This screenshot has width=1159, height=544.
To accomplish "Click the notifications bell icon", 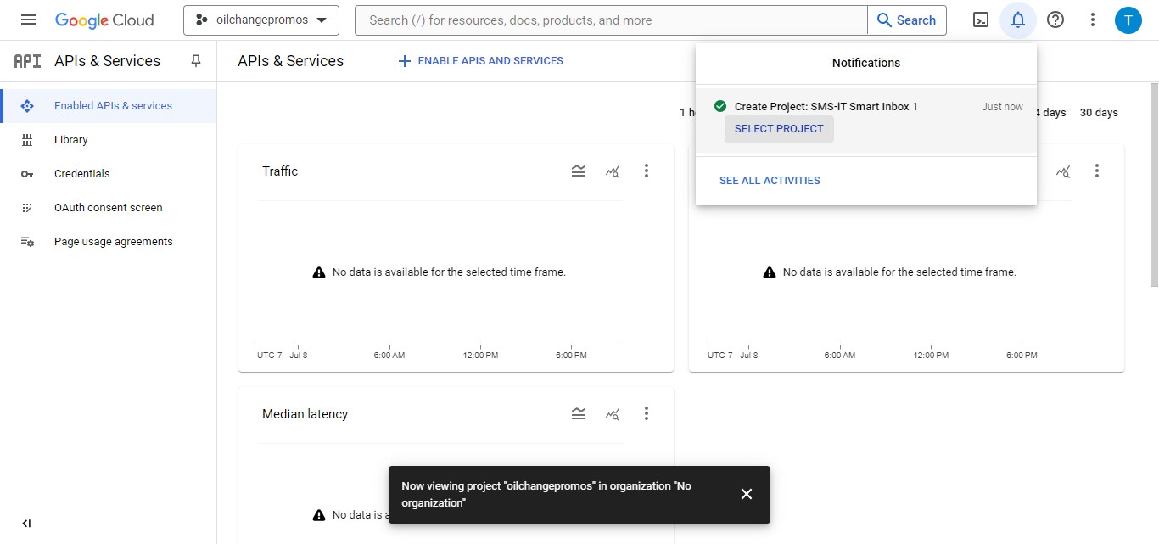I will coord(1018,20).
